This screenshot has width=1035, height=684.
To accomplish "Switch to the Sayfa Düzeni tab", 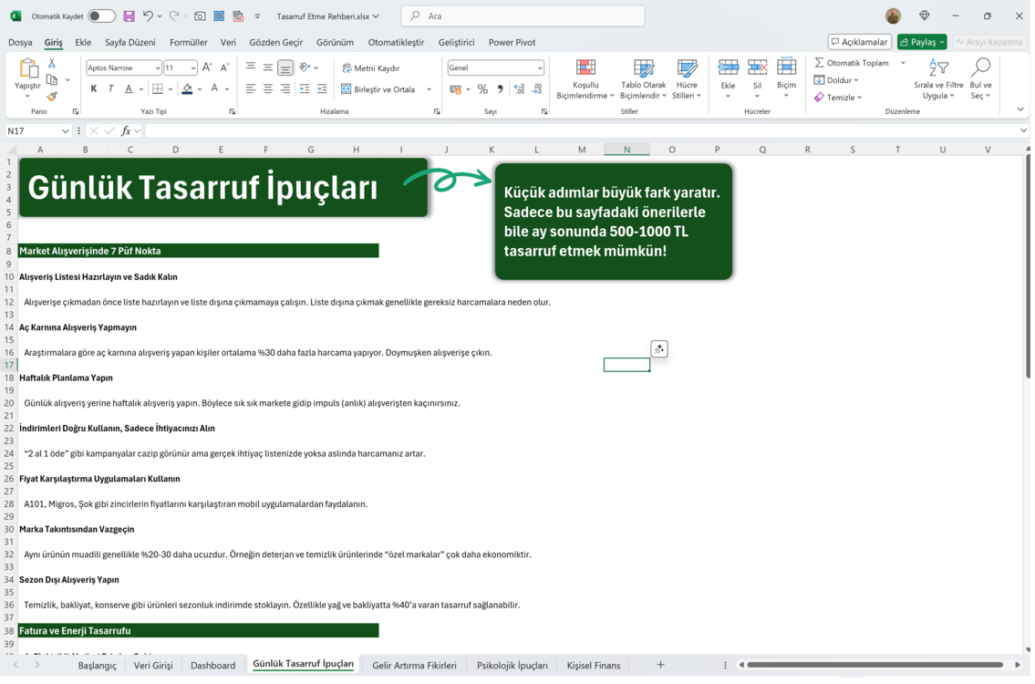I will coord(130,42).
